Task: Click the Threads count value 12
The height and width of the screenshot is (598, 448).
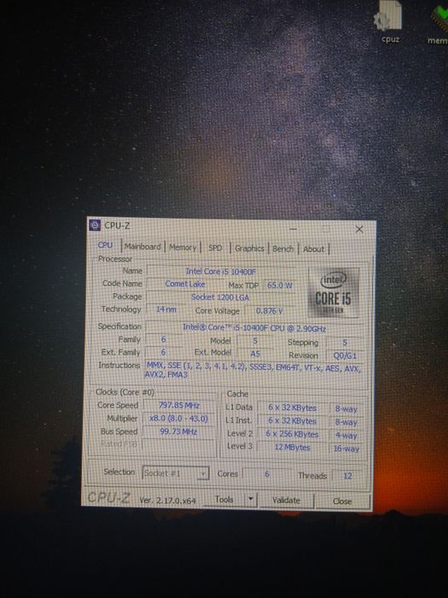Action: (347, 476)
